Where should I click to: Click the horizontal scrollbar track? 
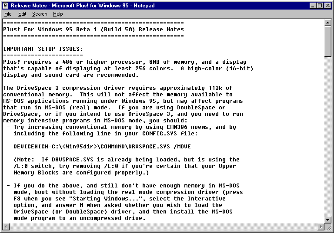tap(164, 227)
